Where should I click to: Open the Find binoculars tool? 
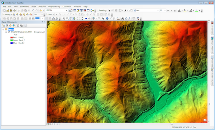point(123,19)
